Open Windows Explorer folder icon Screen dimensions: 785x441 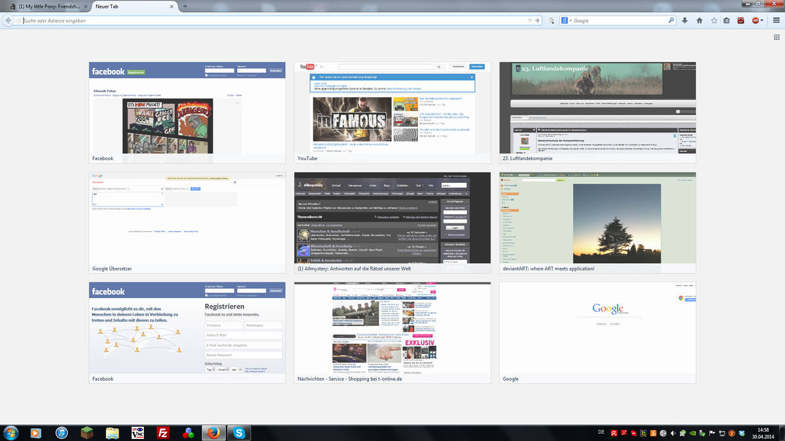[113, 433]
